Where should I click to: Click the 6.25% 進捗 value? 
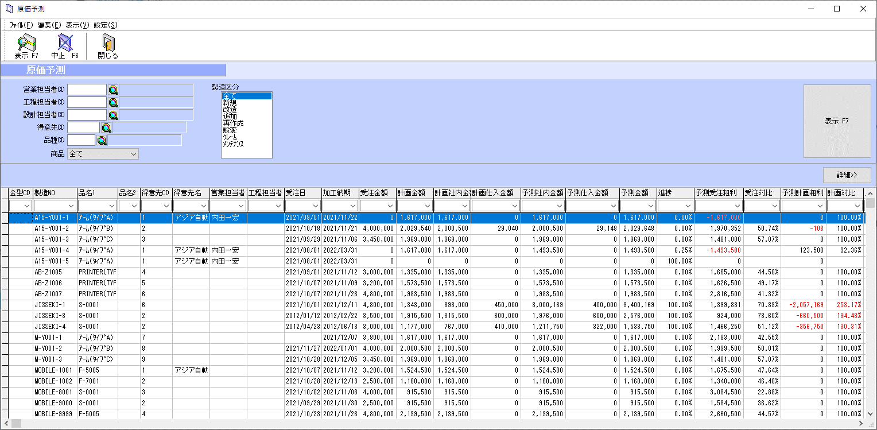[x=683, y=250]
